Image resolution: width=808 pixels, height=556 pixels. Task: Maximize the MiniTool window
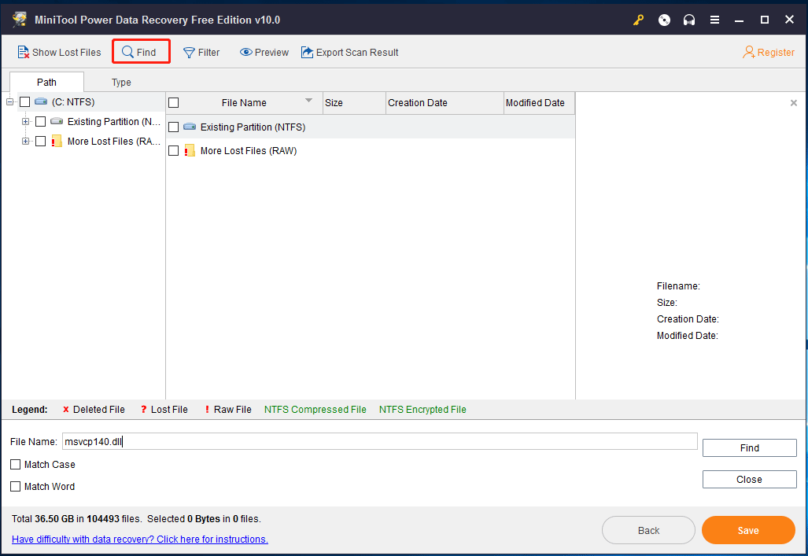(x=765, y=20)
